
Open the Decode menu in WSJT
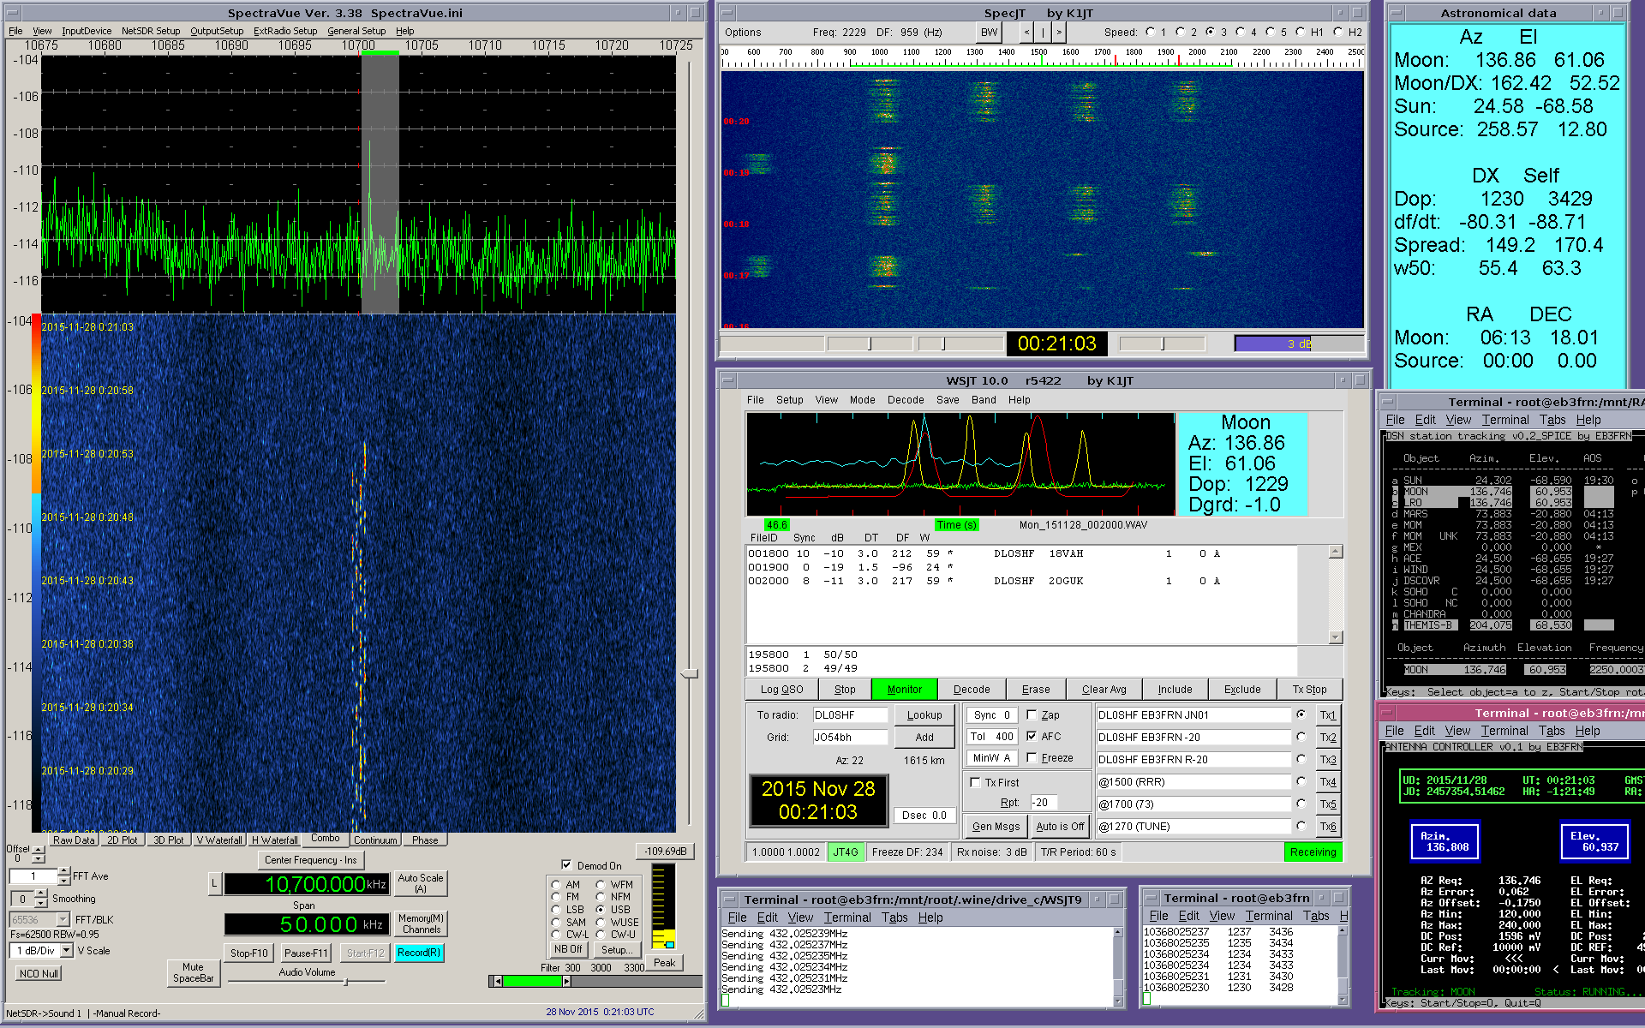(x=905, y=400)
